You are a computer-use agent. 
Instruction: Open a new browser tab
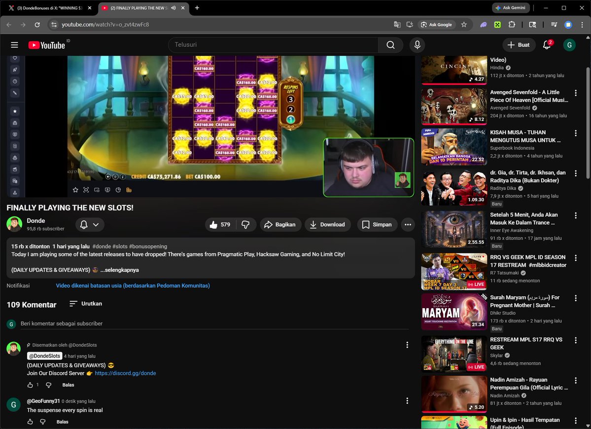click(x=197, y=8)
